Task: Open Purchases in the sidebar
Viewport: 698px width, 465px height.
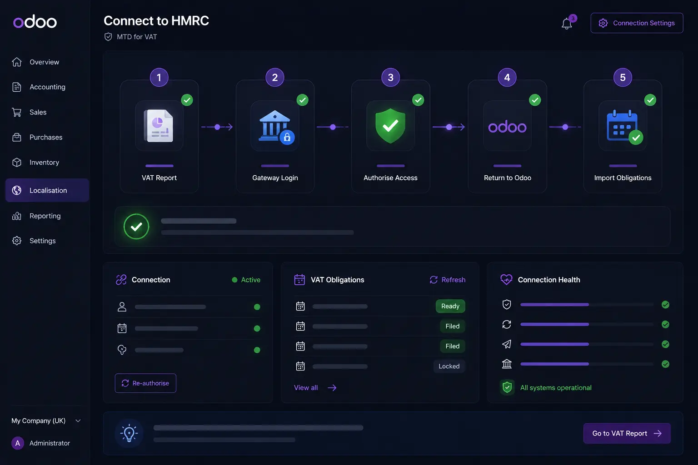Action: tap(47, 137)
